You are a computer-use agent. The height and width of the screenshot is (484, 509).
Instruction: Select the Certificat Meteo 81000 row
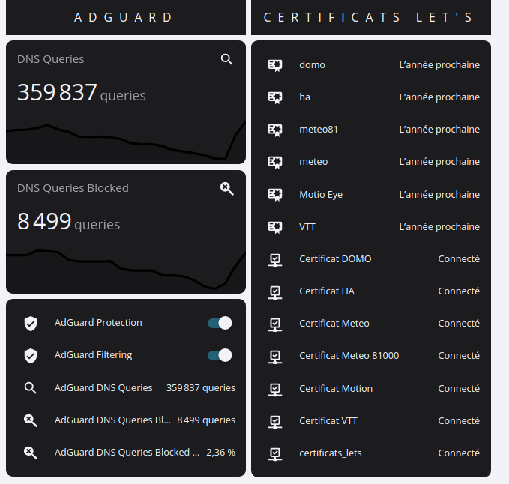371,356
